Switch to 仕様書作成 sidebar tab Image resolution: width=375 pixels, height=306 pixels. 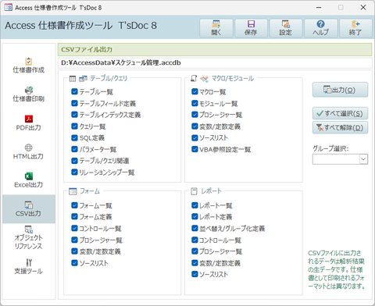(29, 66)
